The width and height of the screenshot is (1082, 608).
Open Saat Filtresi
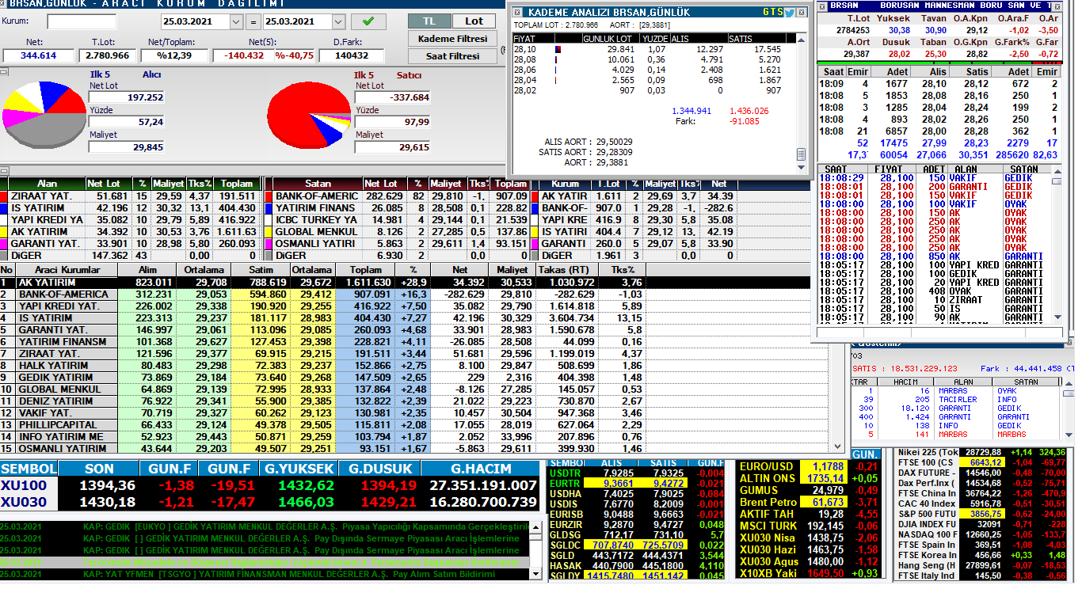(x=451, y=56)
